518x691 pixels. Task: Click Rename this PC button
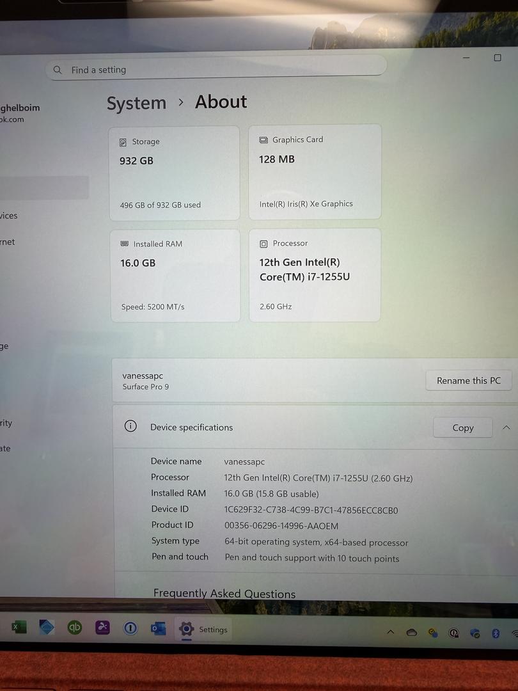[x=469, y=380]
